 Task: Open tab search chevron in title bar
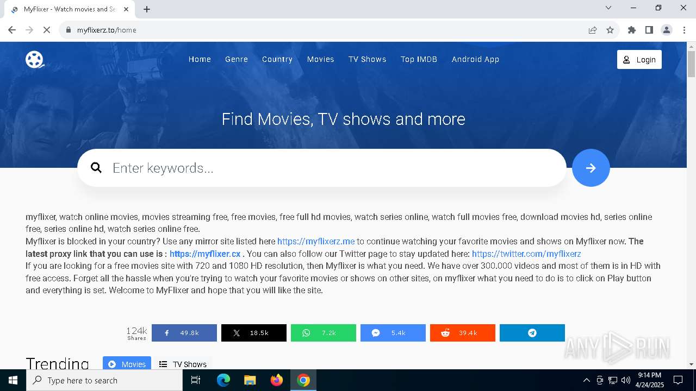click(x=608, y=8)
